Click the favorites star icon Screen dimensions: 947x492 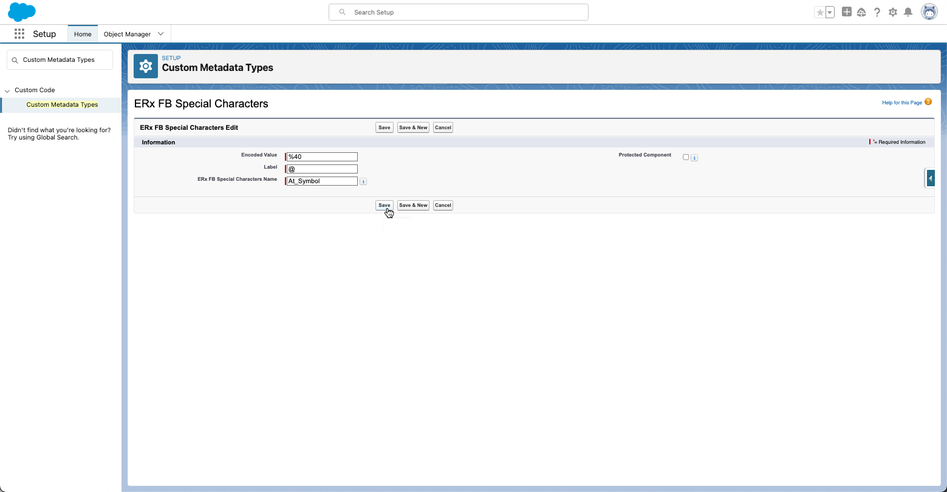[x=820, y=12]
